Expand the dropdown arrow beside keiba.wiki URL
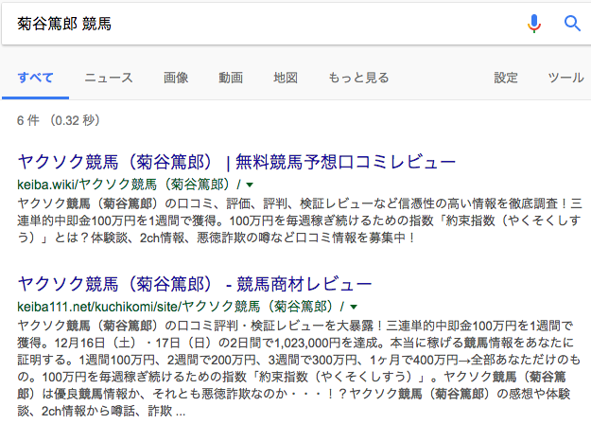This screenshot has width=591, height=424. [x=250, y=185]
